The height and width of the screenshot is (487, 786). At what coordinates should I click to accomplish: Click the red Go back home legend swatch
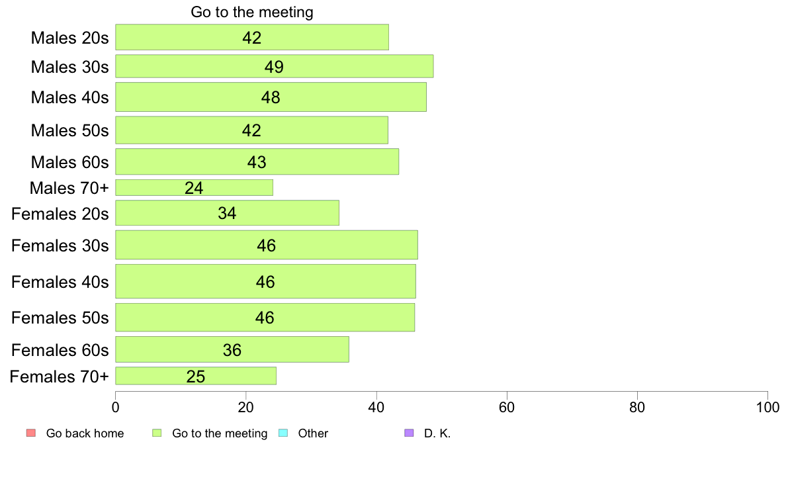31,433
